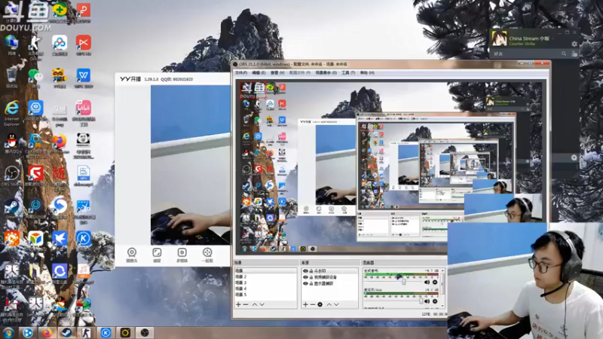Image resolution: width=603 pixels, height=339 pixels.
Task: Toggle the lock on 显示器捕获 source
Action: 311,283
